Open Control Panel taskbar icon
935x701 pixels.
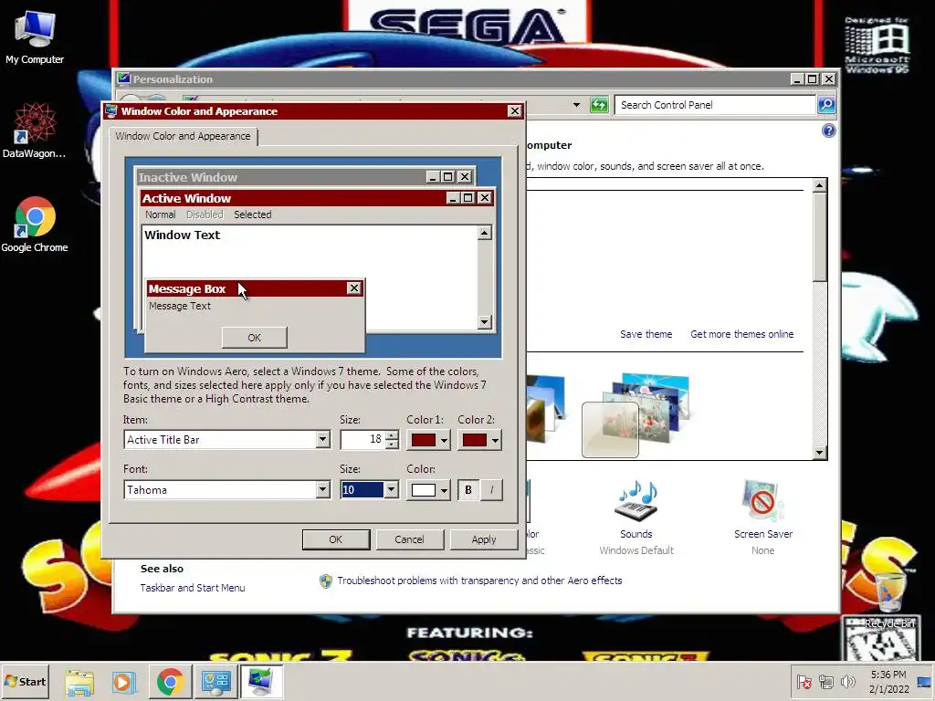pyautogui.click(x=215, y=682)
